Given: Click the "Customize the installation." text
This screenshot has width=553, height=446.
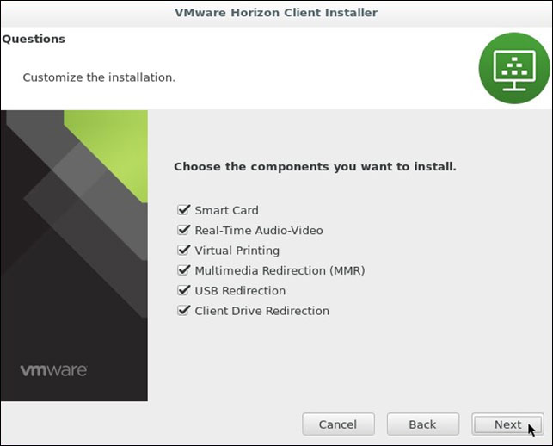Looking at the screenshot, I should pyautogui.click(x=99, y=77).
